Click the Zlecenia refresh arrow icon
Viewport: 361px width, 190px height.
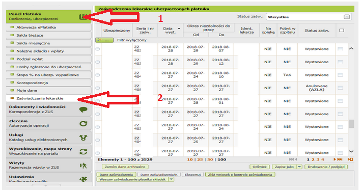84,124
